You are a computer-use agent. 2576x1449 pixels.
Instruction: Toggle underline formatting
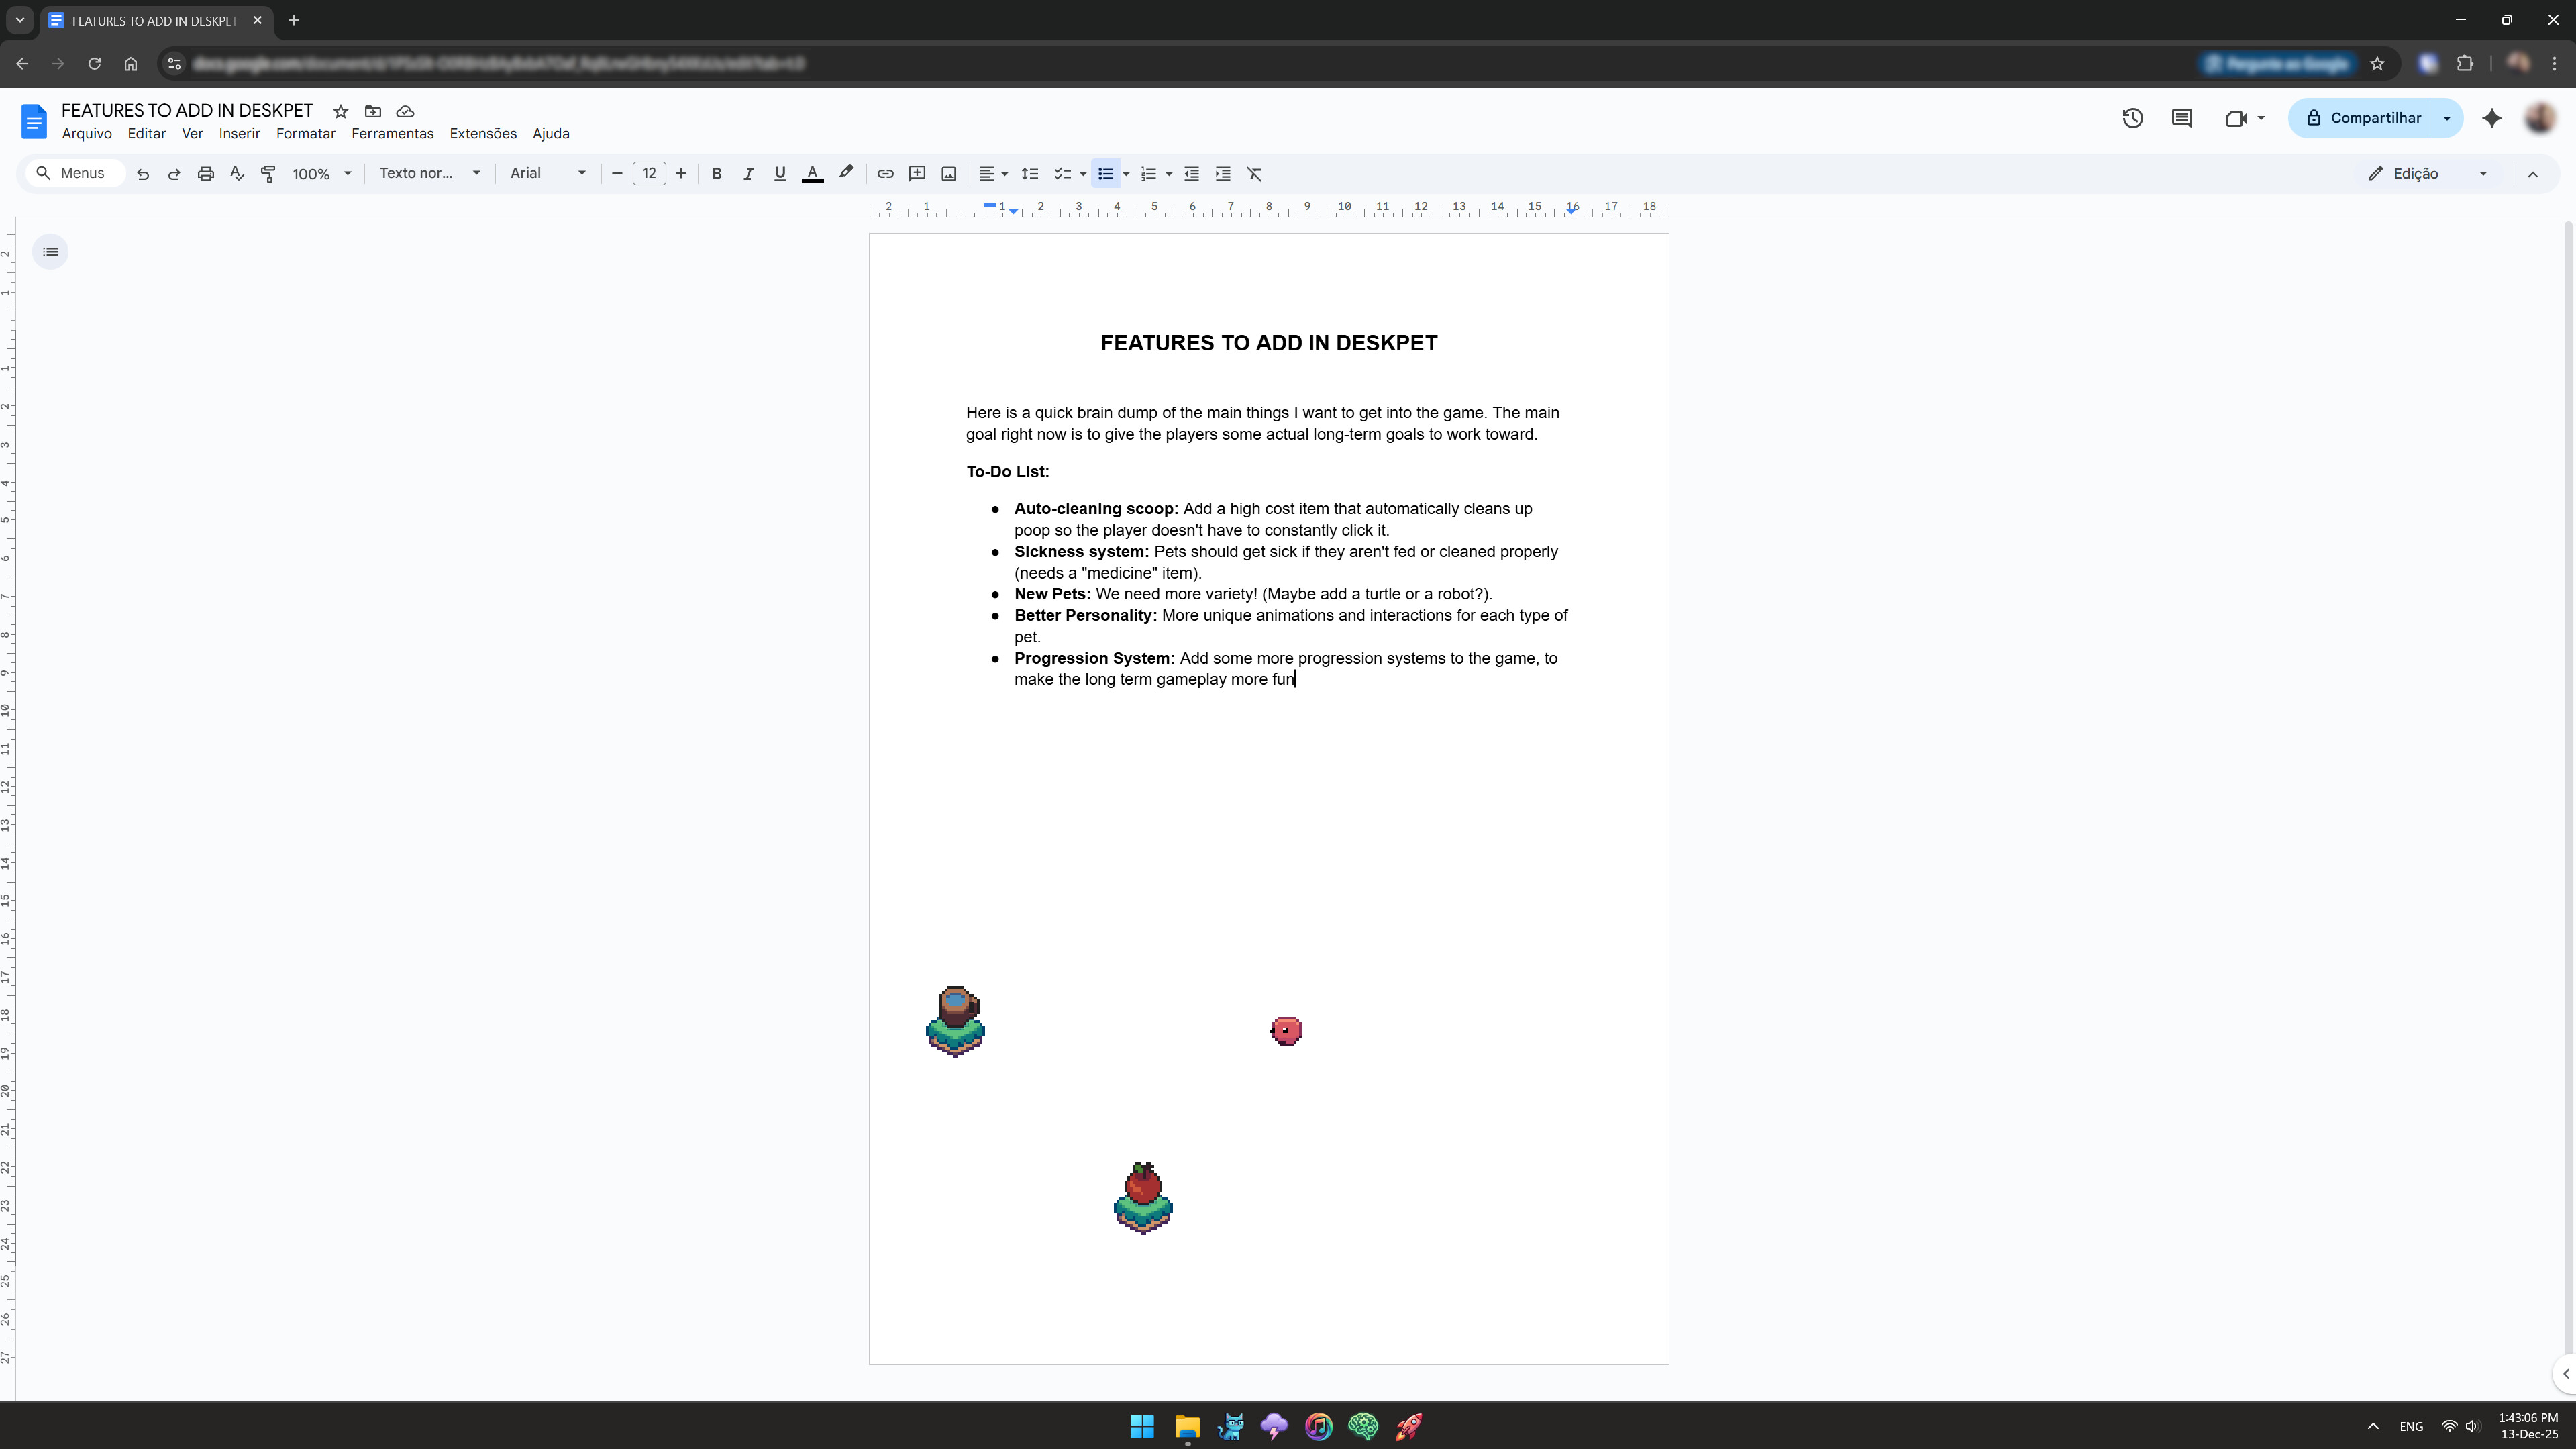tap(780, 173)
